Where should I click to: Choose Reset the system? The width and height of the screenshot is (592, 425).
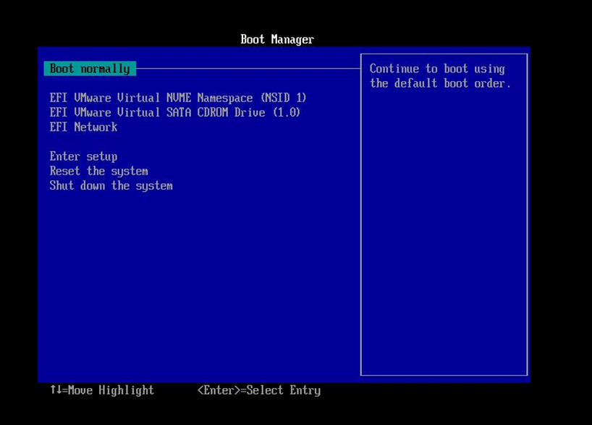pos(99,171)
